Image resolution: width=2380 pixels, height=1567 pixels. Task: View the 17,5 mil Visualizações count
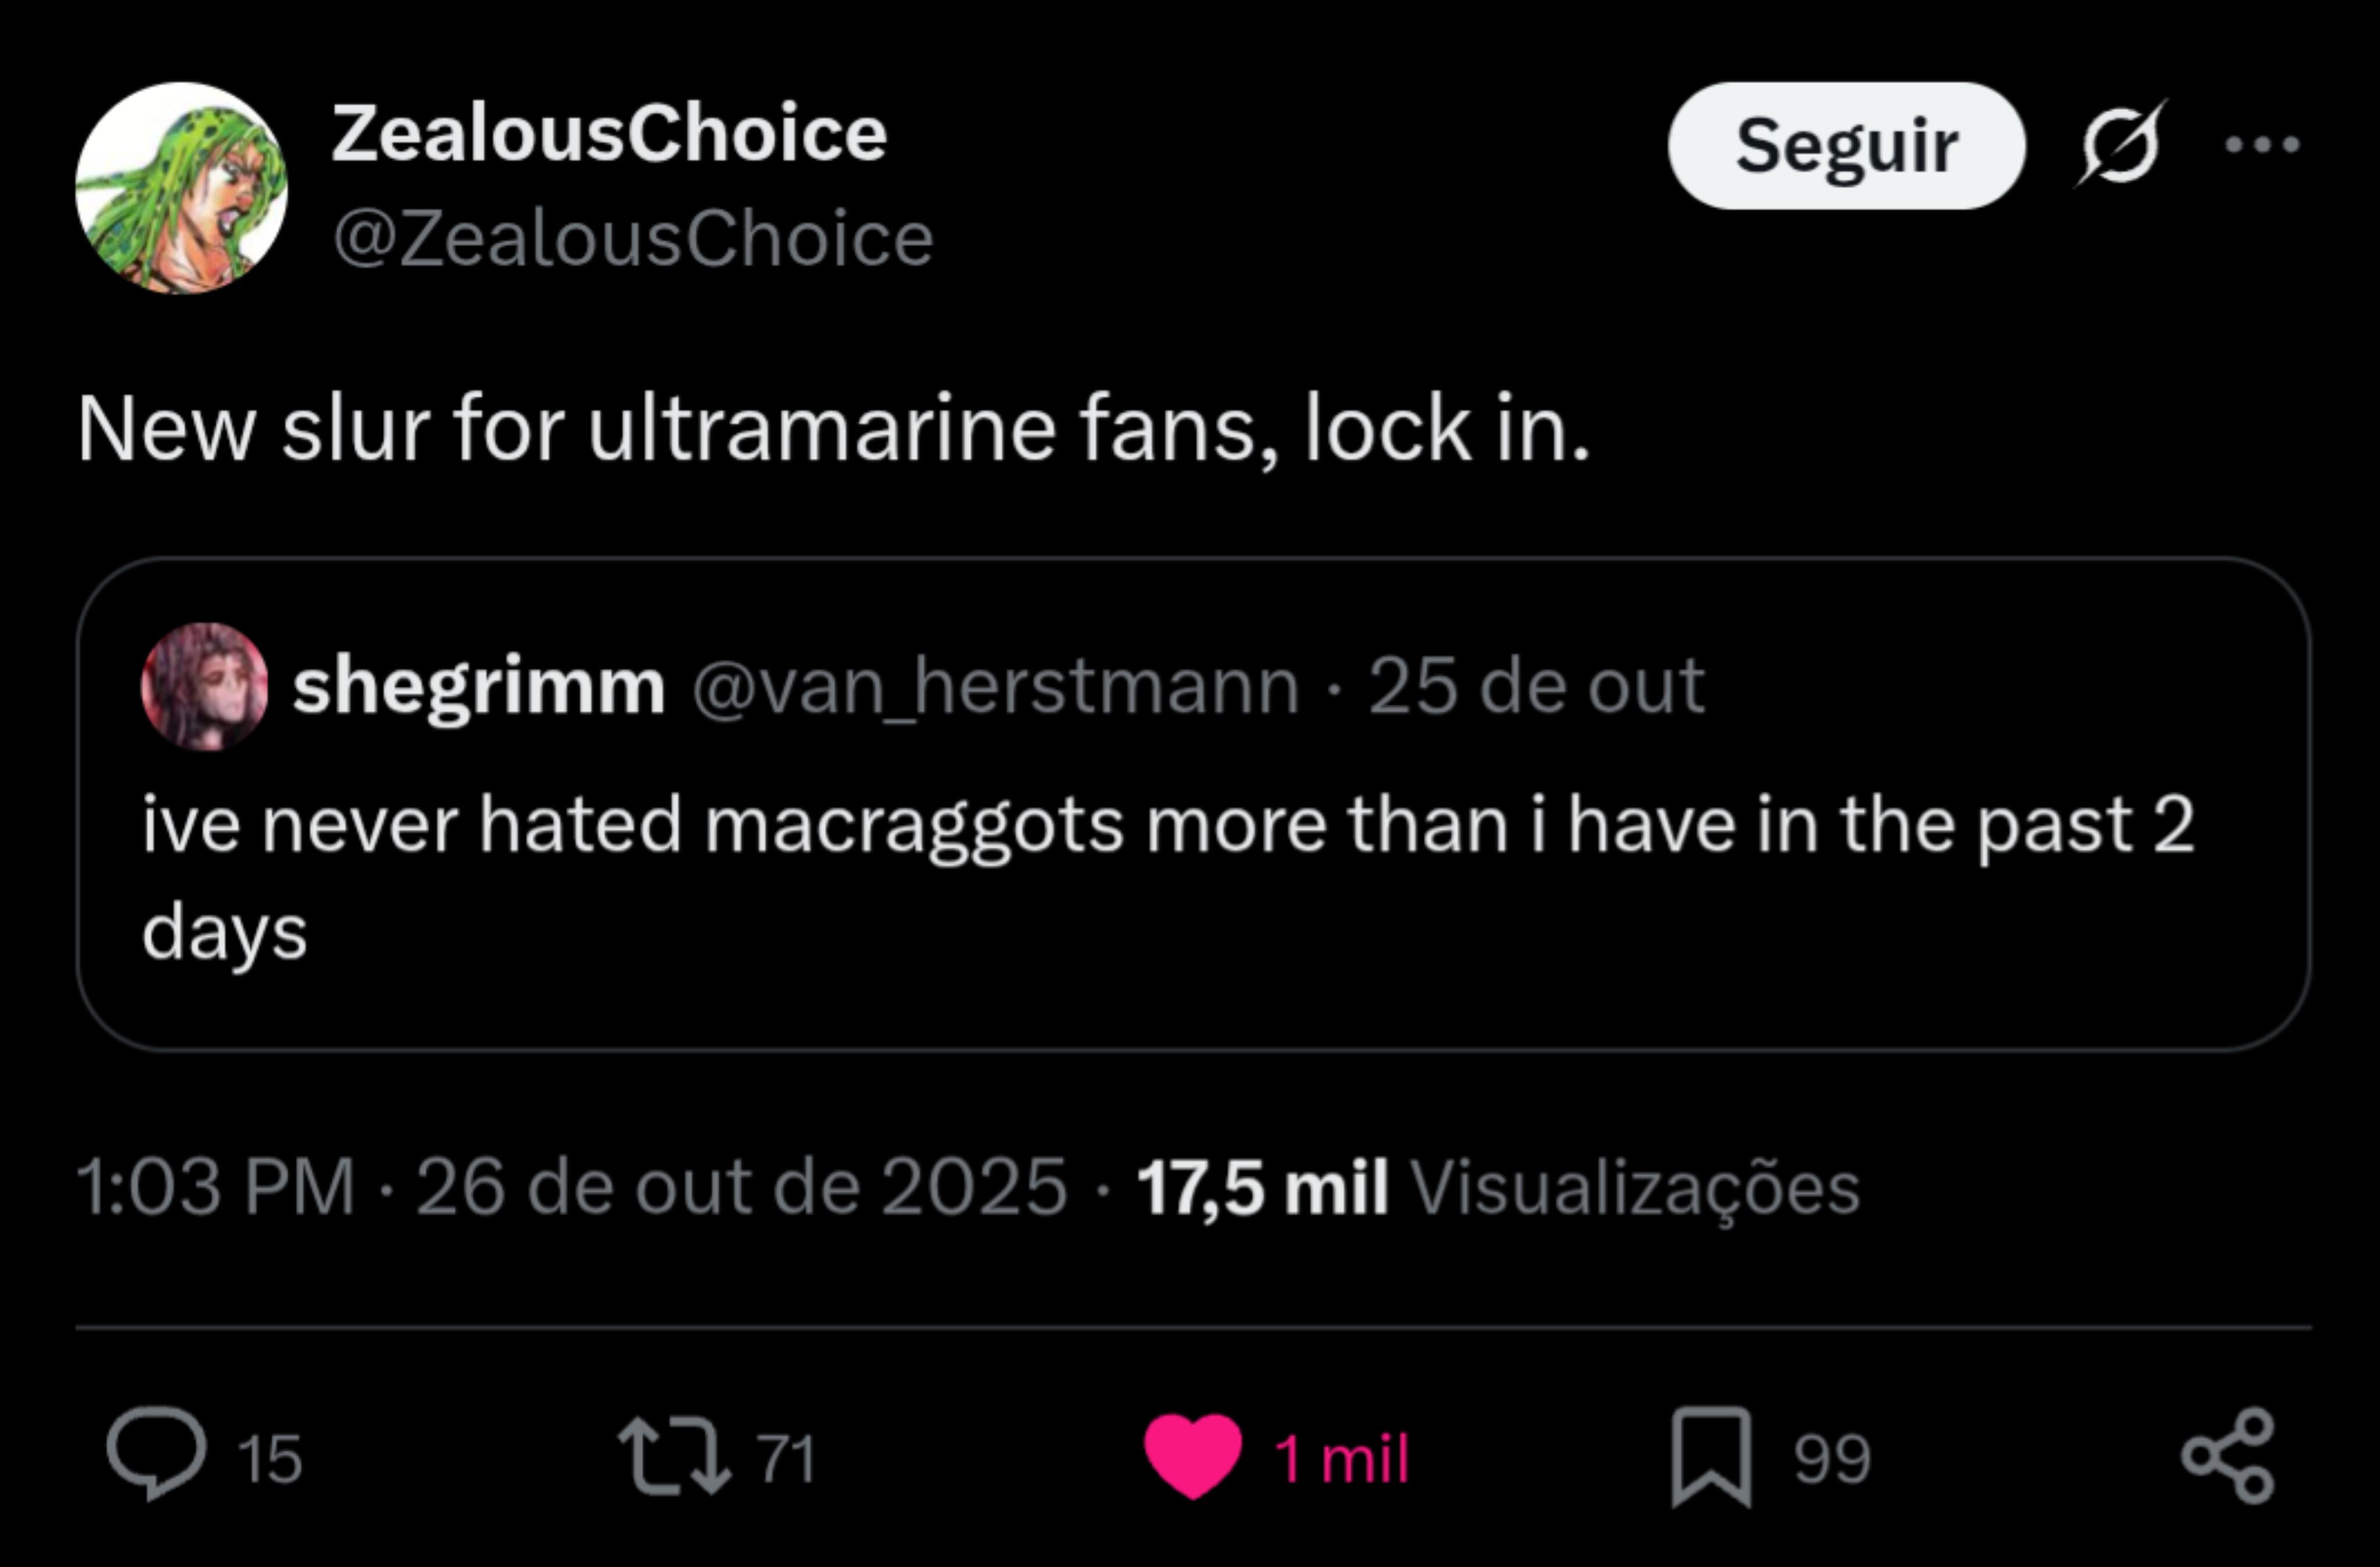click(1497, 1187)
